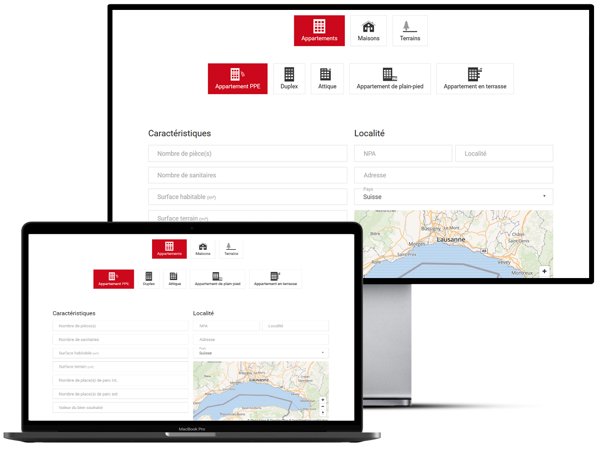
Task: Click Lausanne on the laptop map
Action: pos(259,380)
